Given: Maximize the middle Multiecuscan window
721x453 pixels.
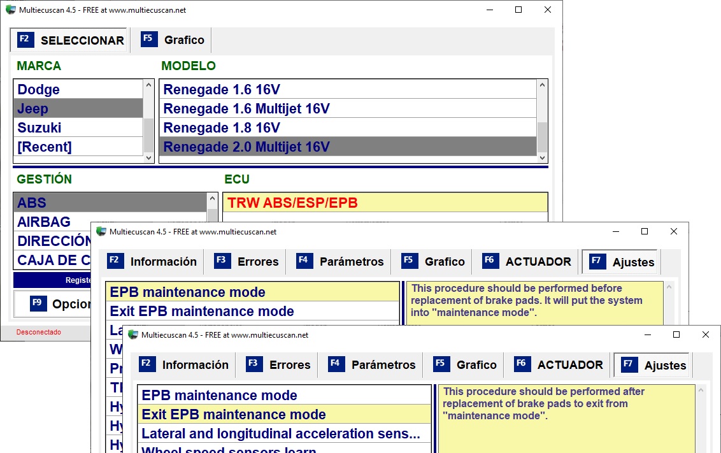Looking at the screenshot, I should (645, 231).
